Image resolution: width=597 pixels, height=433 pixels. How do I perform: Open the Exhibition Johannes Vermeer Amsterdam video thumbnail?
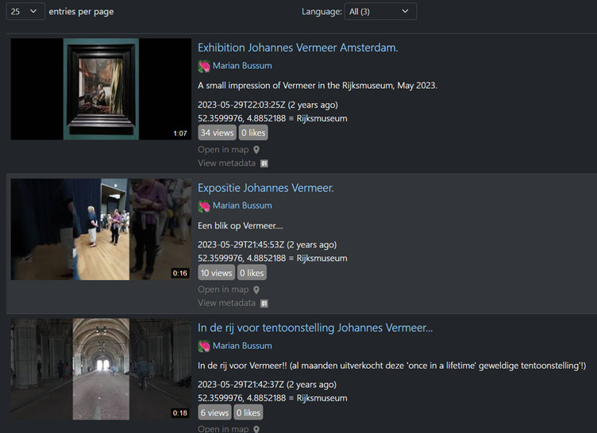point(101,89)
